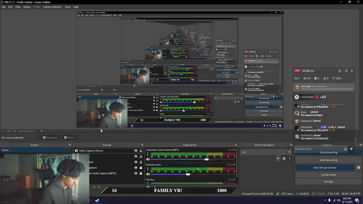Open transition properties three-dot menu
Screen dimensions: 363x204
pos(290,159)
